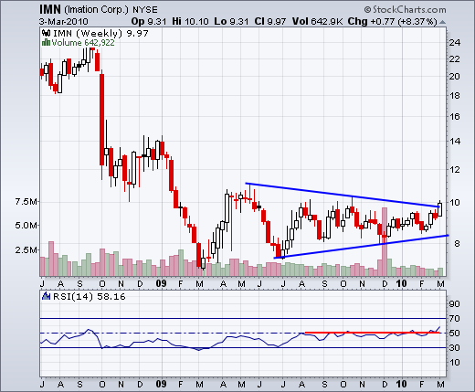
Task: Select the IMN ticker symbol heading
Action: click(50, 10)
